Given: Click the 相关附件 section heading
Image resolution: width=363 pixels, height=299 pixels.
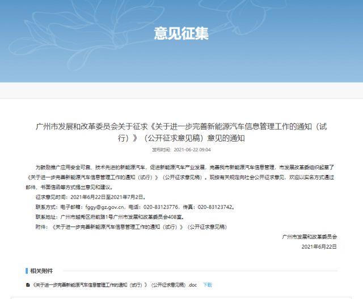Looking at the screenshot, I should click(41, 271).
